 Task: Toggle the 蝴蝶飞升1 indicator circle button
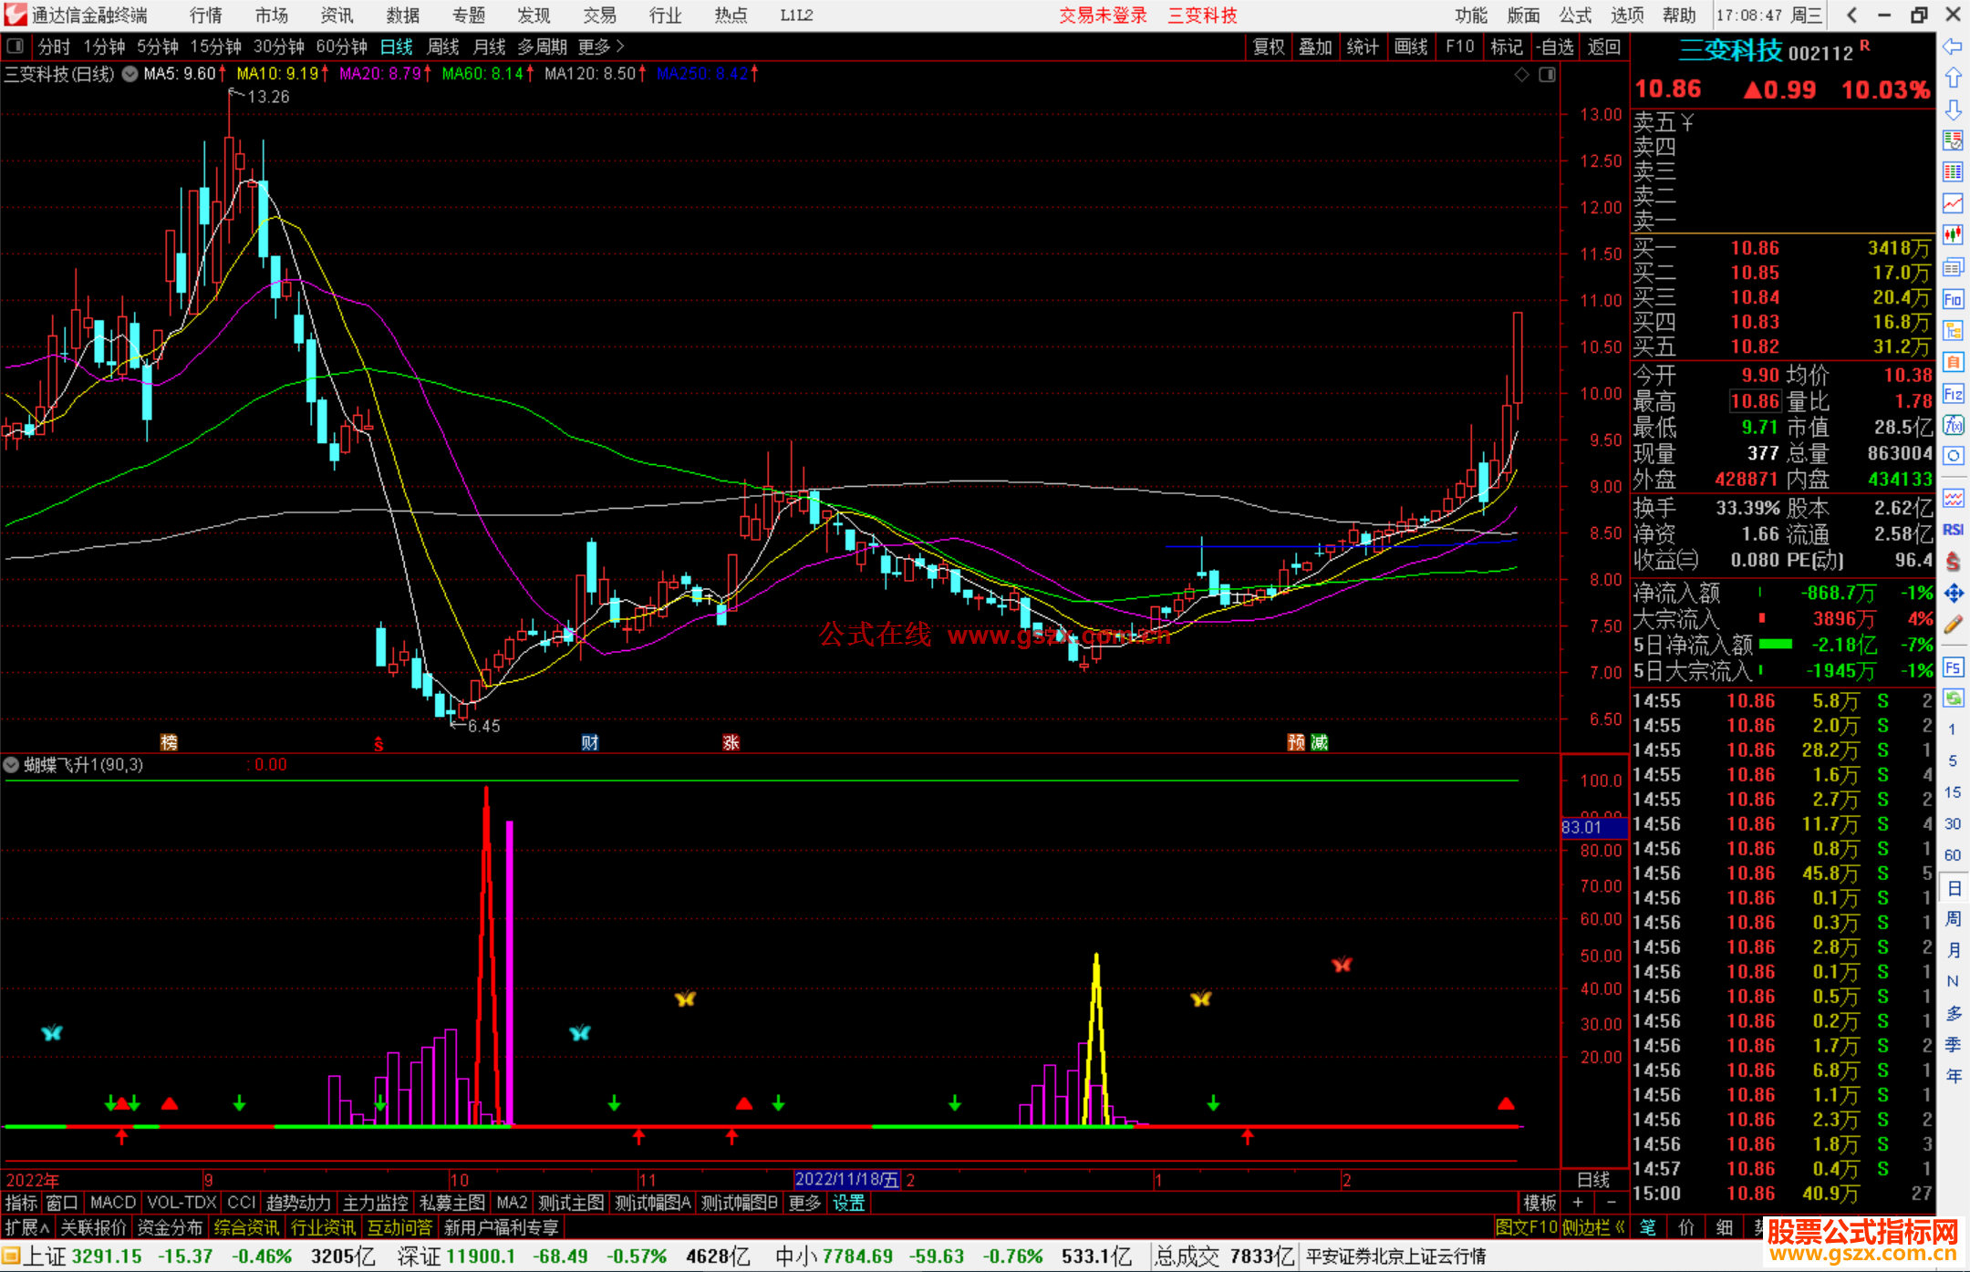pyautogui.click(x=12, y=765)
